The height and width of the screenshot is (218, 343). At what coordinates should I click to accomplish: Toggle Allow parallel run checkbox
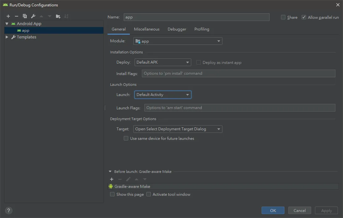[304, 17]
